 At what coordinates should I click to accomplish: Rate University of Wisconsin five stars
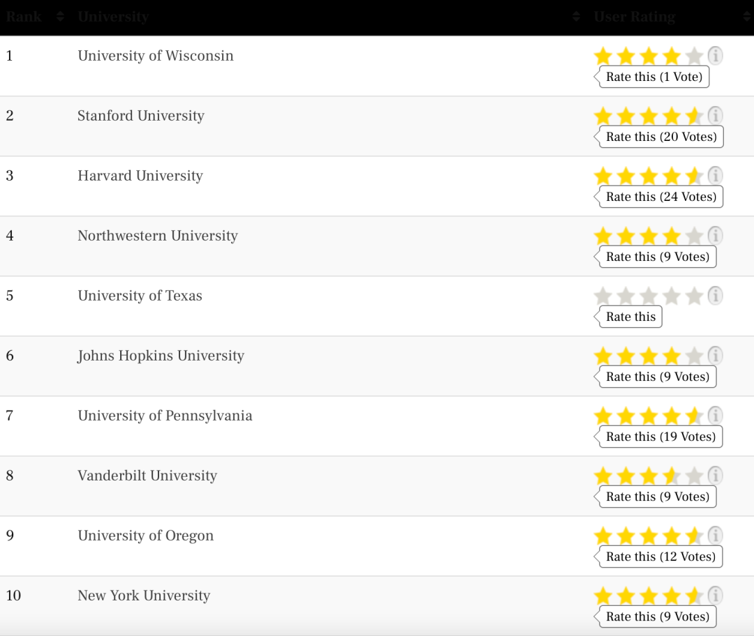click(694, 56)
